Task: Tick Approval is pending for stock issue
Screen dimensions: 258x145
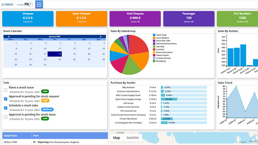Action: tap(6, 117)
